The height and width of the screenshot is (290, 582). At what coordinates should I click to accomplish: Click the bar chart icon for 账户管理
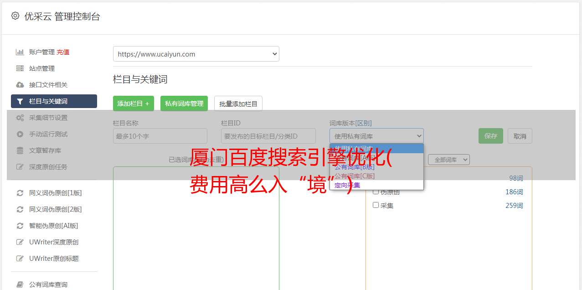pos(20,52)
